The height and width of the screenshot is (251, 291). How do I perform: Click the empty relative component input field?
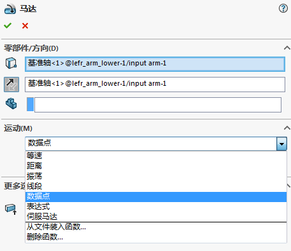[158, 105]
